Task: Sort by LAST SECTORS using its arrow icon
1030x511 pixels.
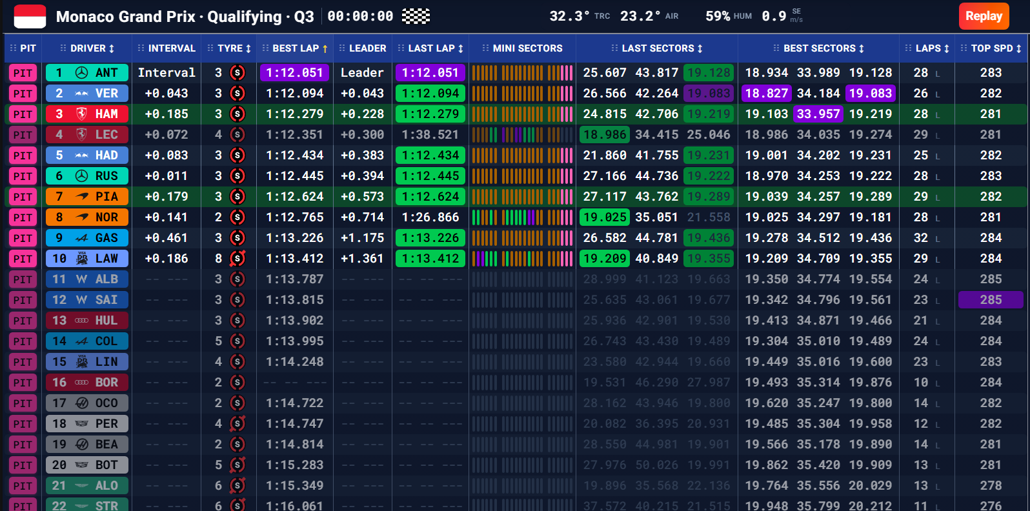Action: tap(700, 48)
